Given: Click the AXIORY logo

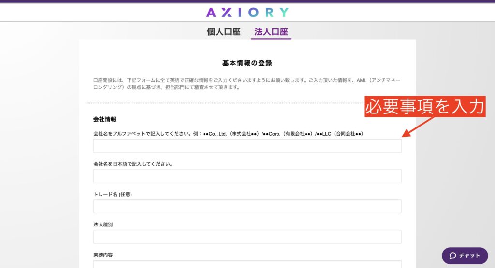Looking at the screenshot, I should point(247,12).
